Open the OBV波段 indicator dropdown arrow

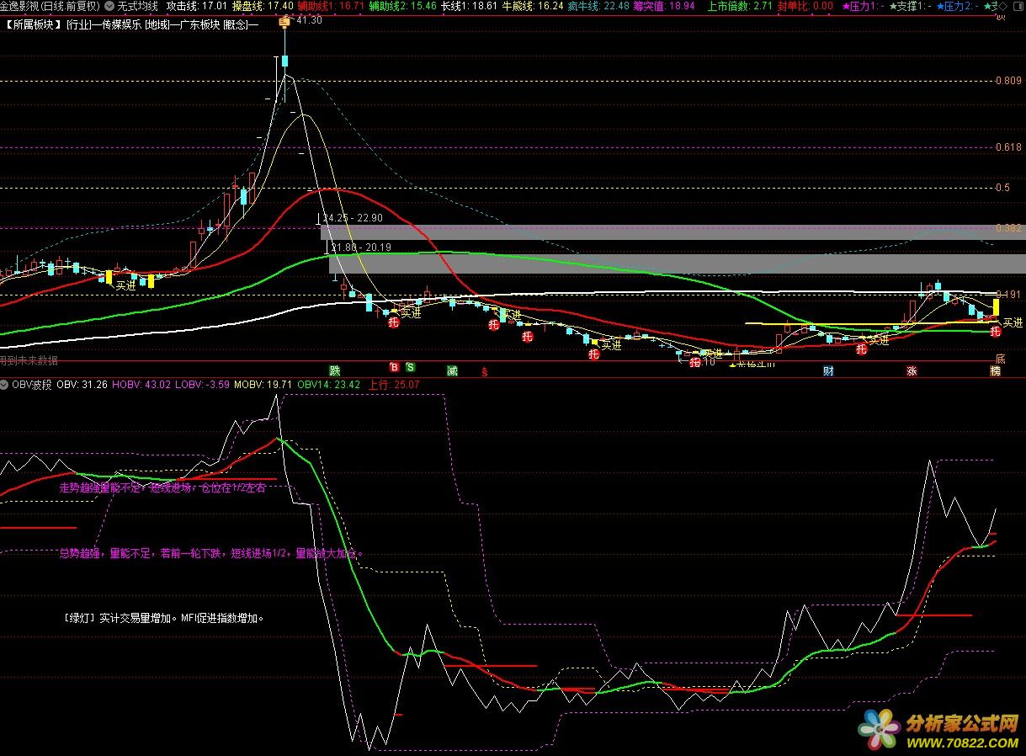click(x=6, y=384)
